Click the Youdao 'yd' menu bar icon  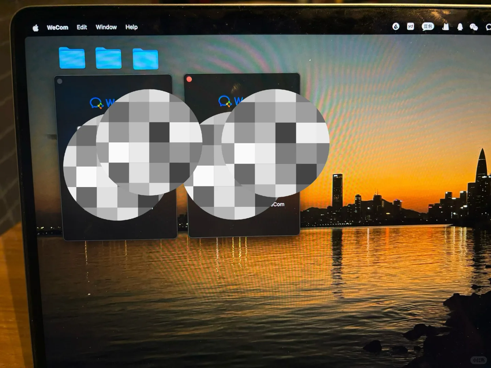pos(411,26)
